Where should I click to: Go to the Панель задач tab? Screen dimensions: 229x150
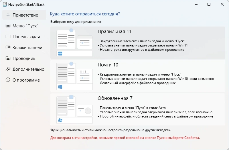(x=24, y=37)
